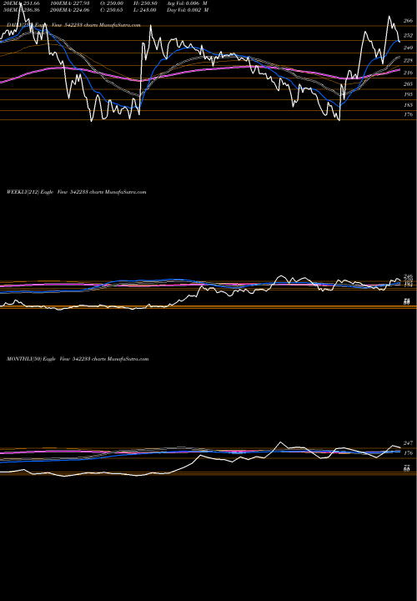Viewport: 417px width, 601px height.
Task: Click the 195 price axis label
Action: 408,94
